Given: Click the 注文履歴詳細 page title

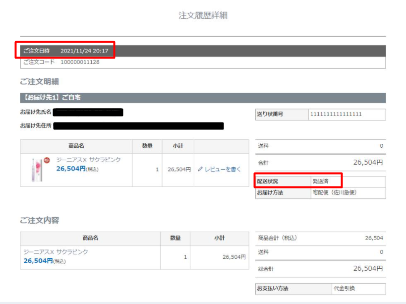Looking at the screenshot, I should (203, 15).
